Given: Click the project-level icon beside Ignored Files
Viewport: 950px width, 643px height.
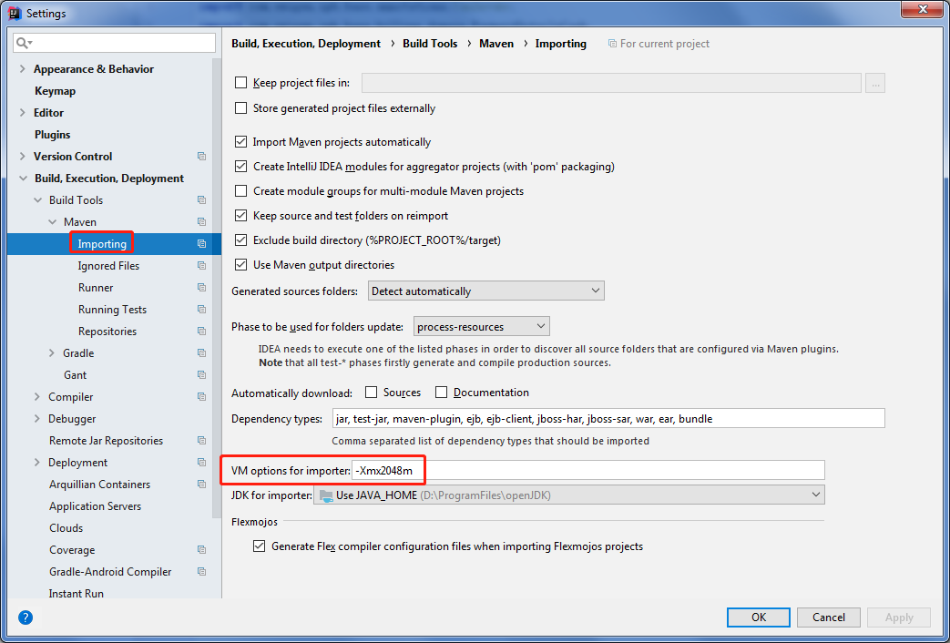Looking at the screenshot, I should [x=202, y=265].
